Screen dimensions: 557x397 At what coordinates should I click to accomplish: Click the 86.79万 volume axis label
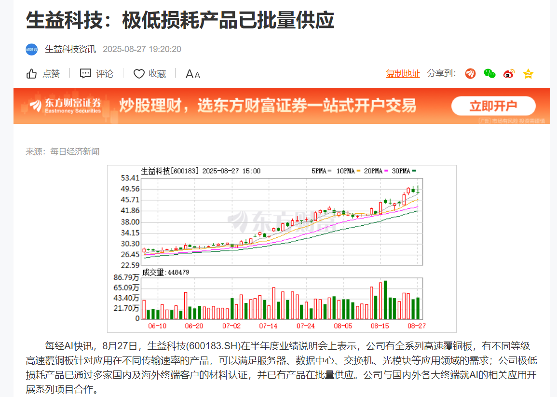tap(126, 277)
